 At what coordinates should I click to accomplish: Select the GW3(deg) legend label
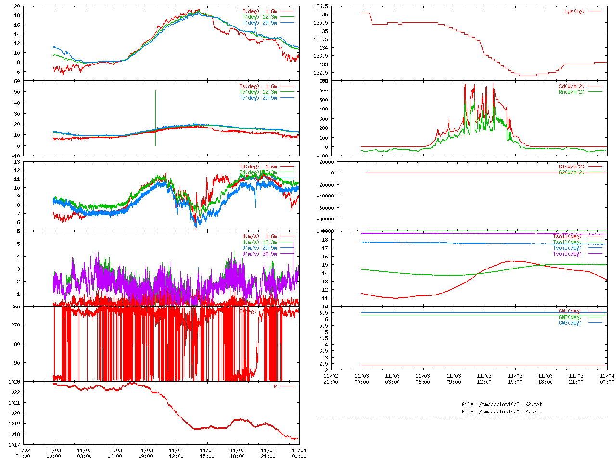coord(570,323)
